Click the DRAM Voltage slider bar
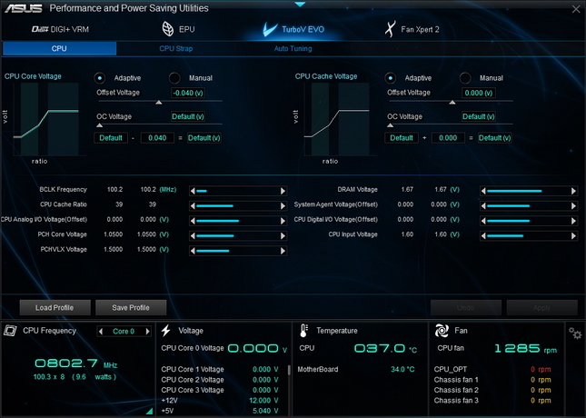This screenshot has height=418, width=586. [x=529, y=191]
